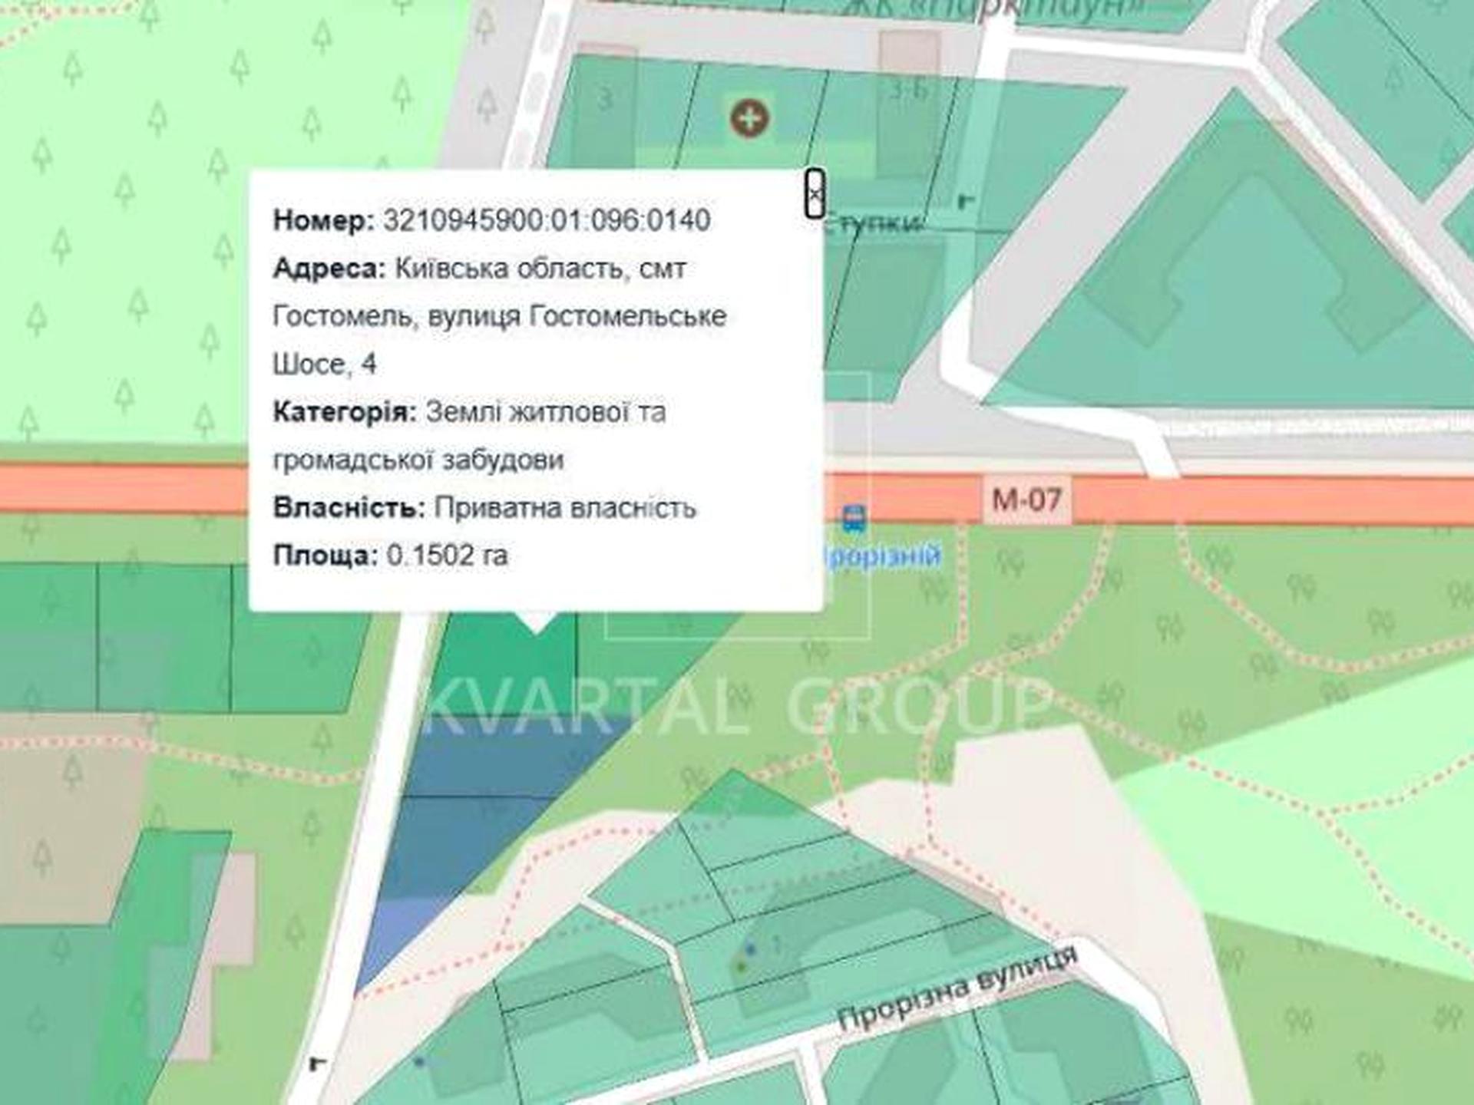Click the Площа 0.1502 га value
Screen dimensions: 1474x1105
[447, 555]
